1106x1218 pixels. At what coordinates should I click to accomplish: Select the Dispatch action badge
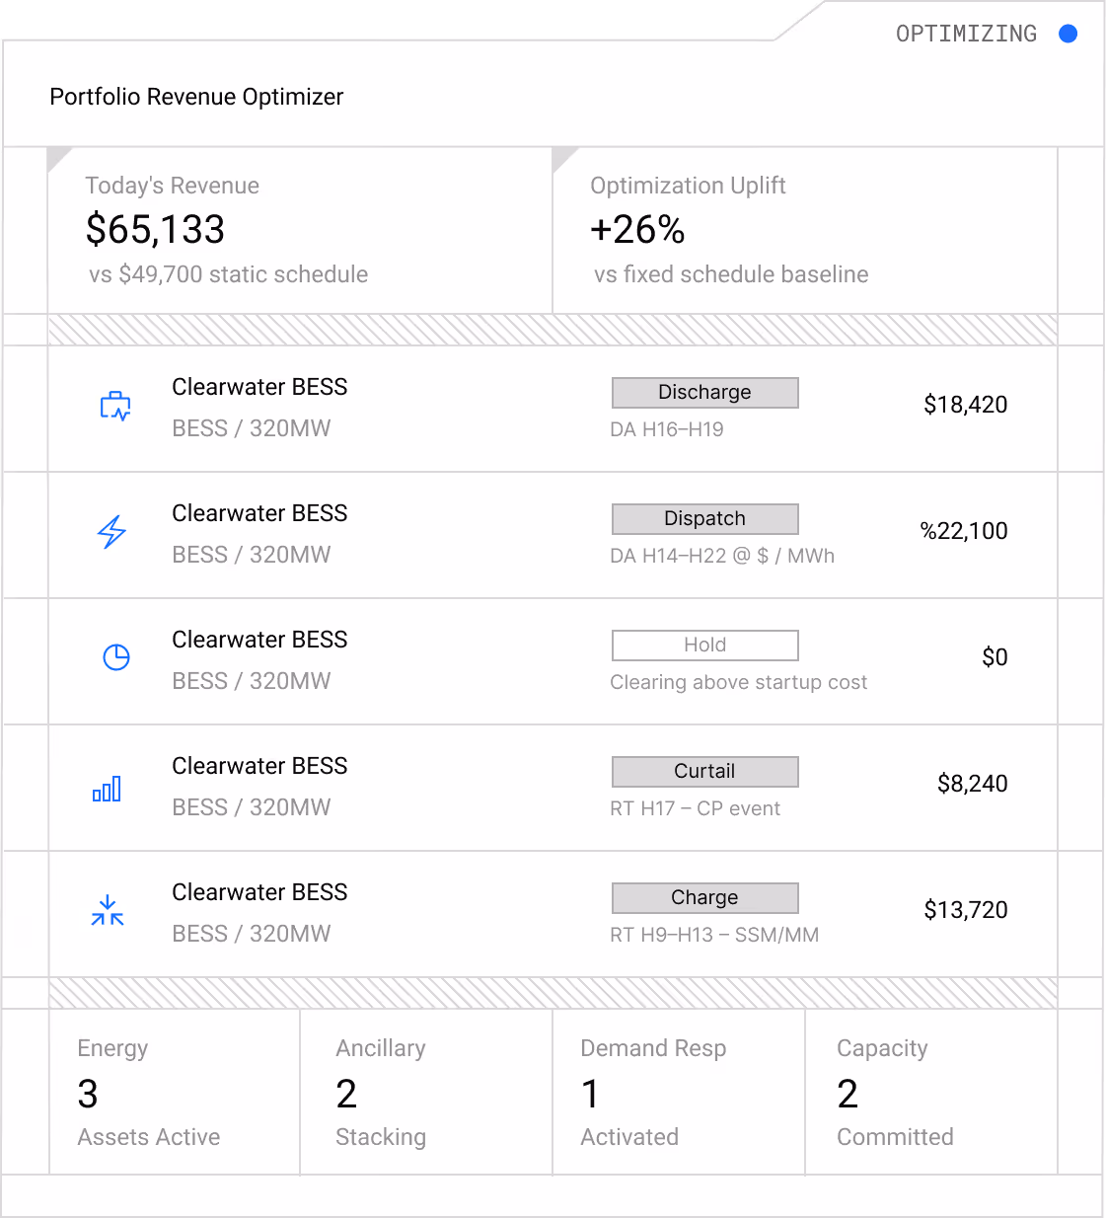[x=705, y=519]
